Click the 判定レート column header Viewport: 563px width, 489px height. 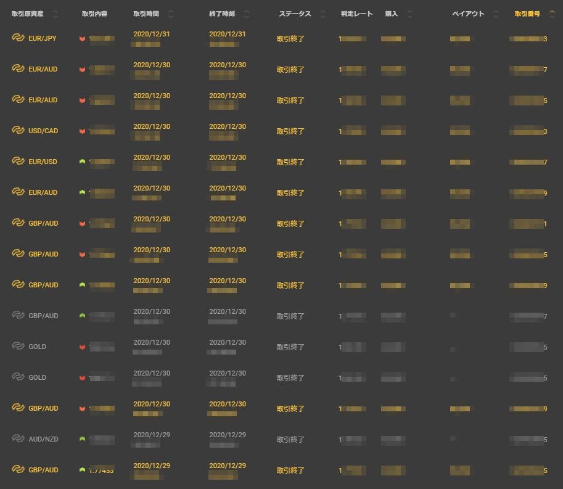point(356,14)
